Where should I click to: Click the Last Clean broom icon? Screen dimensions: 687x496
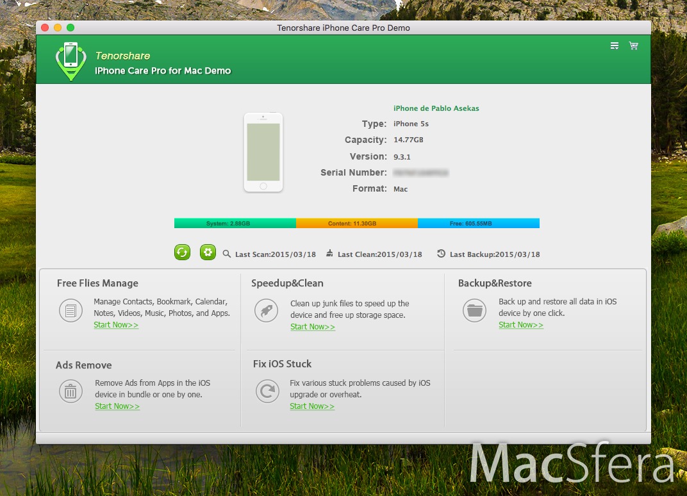pos(329,253)
